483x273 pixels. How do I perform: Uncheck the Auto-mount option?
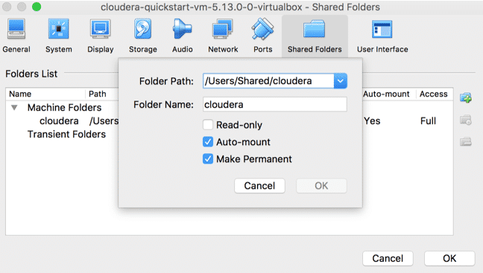(208, 142)
